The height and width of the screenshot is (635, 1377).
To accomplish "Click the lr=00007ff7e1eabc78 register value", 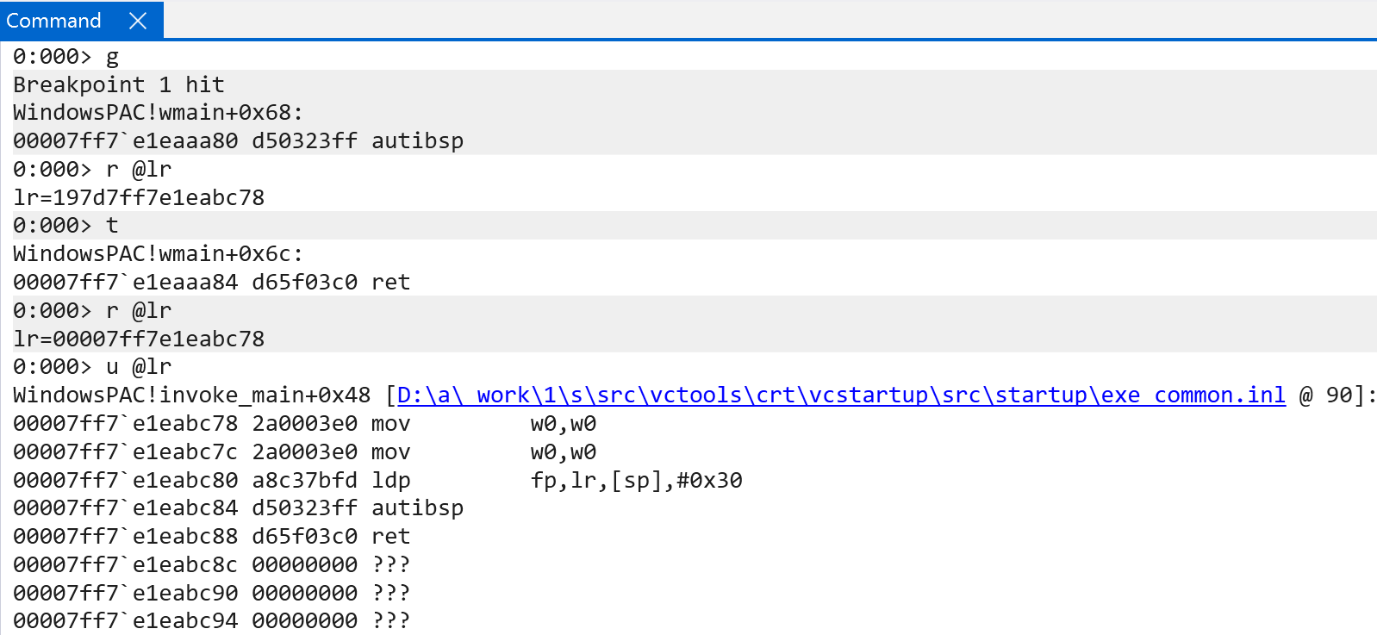I will coord(139,339).
